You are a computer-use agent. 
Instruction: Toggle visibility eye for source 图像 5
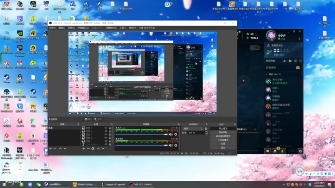[x=106, y=128]
